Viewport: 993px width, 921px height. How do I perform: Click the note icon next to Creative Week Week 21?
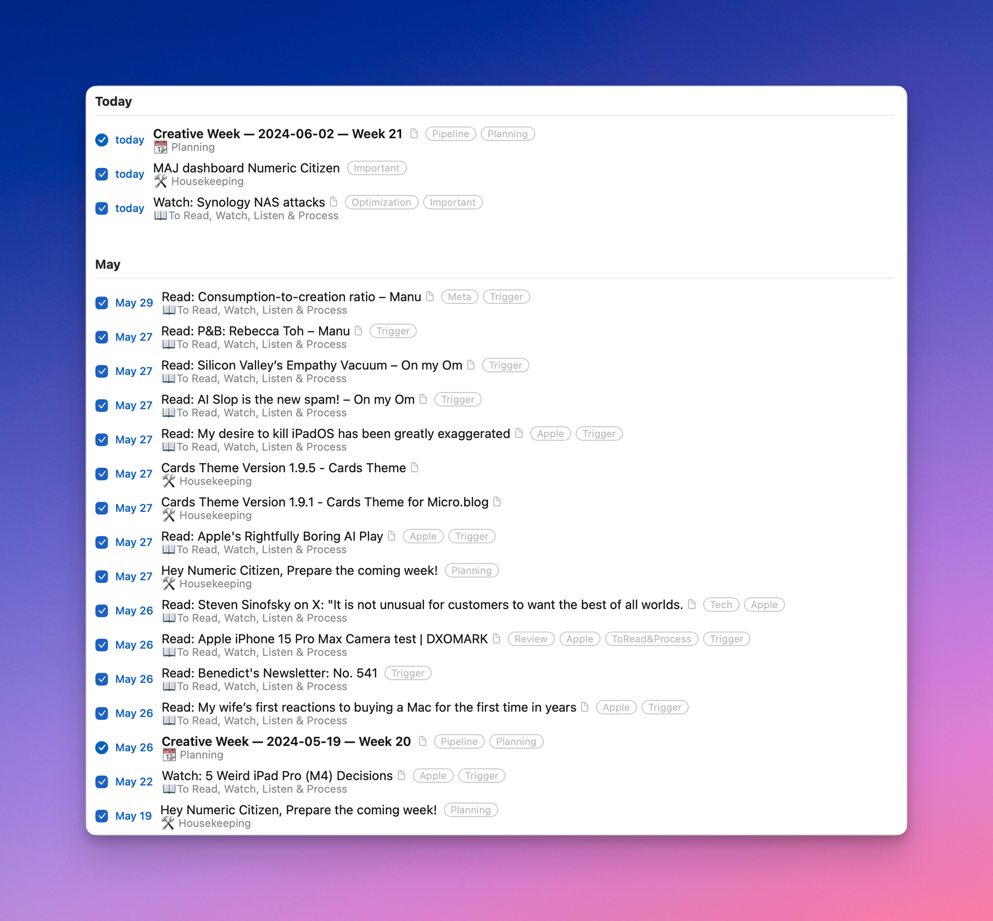point(414,133)
